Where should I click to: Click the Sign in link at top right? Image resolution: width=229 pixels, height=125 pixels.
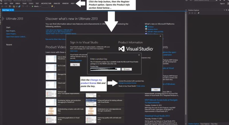222,4
